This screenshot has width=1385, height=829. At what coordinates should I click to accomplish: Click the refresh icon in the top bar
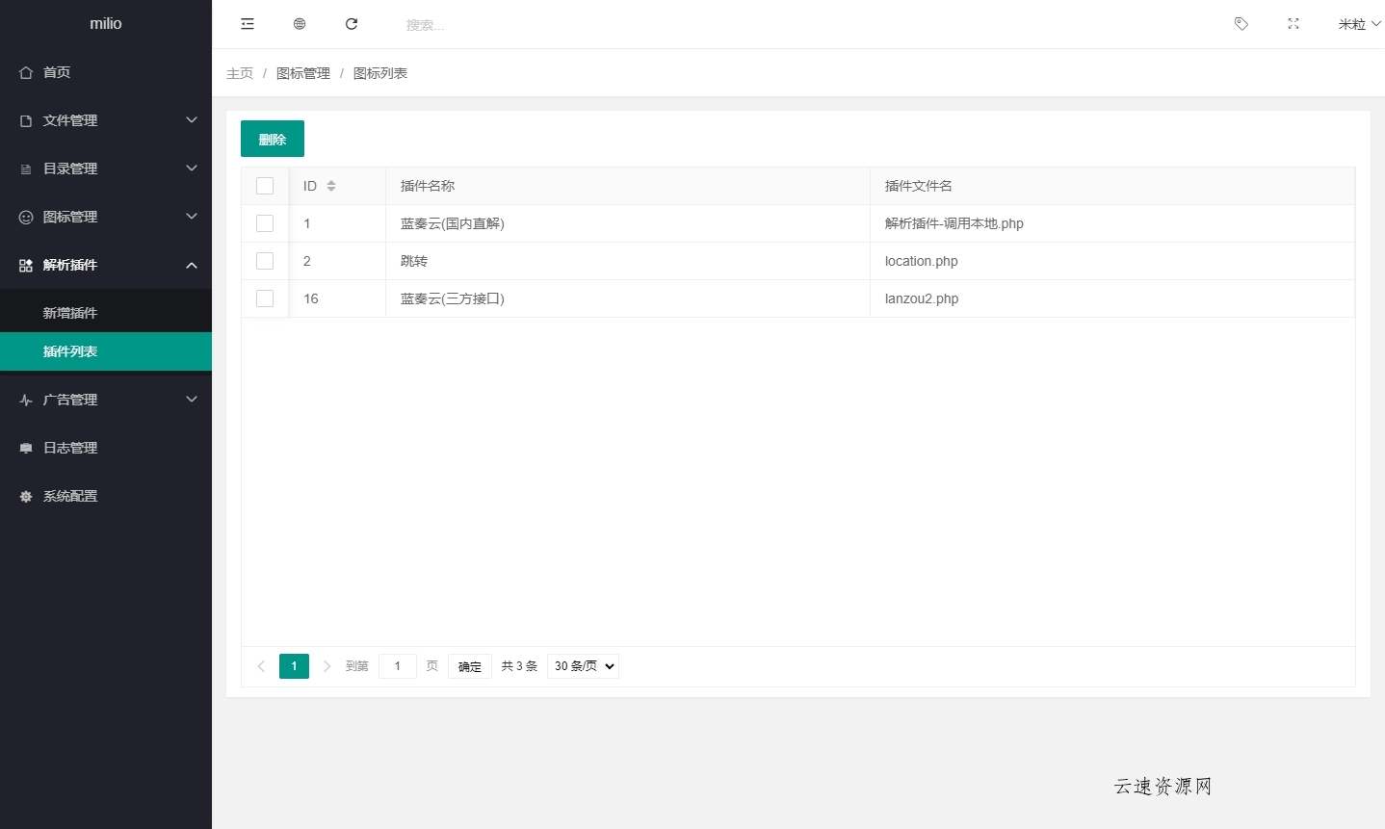pos(352,24)
